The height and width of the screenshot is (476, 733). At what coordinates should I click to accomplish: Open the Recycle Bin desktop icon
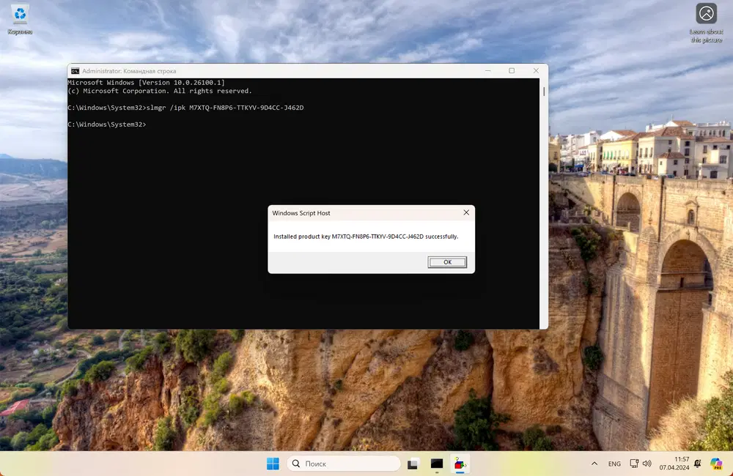pos(20,20)
